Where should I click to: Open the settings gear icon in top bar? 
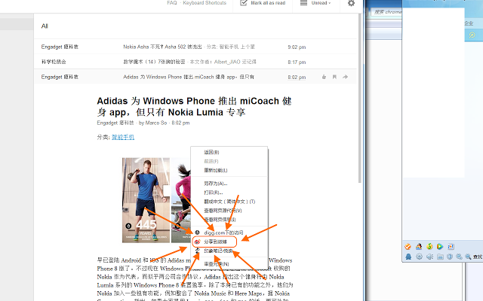click(x=351, y=4)
